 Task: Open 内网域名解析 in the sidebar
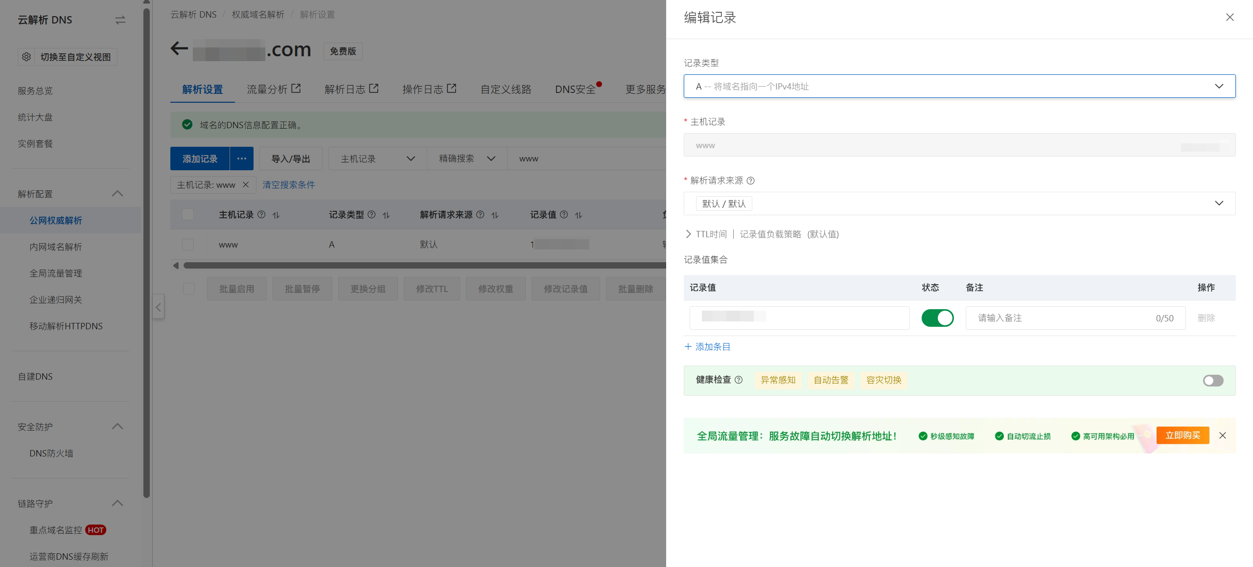pos(56,247)
